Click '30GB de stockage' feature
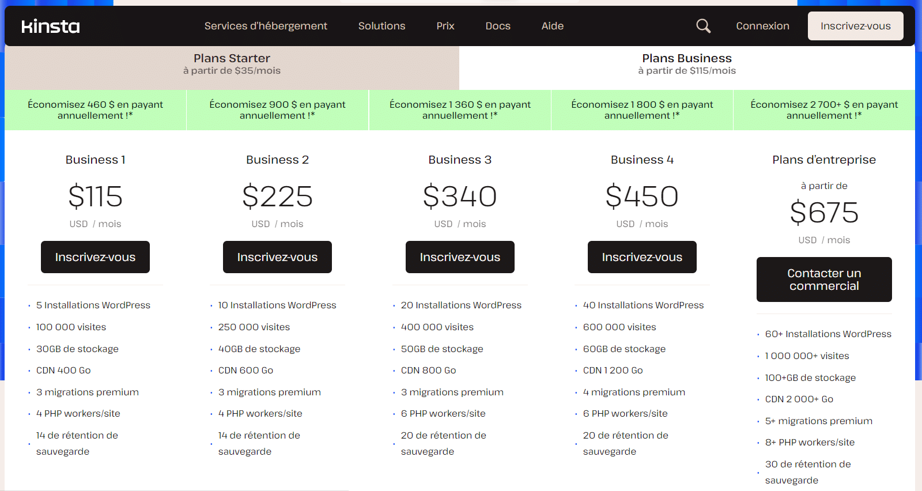This screenshot has width=922, height=491. [77, 349]
